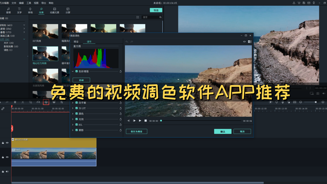327x184 pixels.
Task: Click the add marker icon in timeline toolbar
Action: 276,102
